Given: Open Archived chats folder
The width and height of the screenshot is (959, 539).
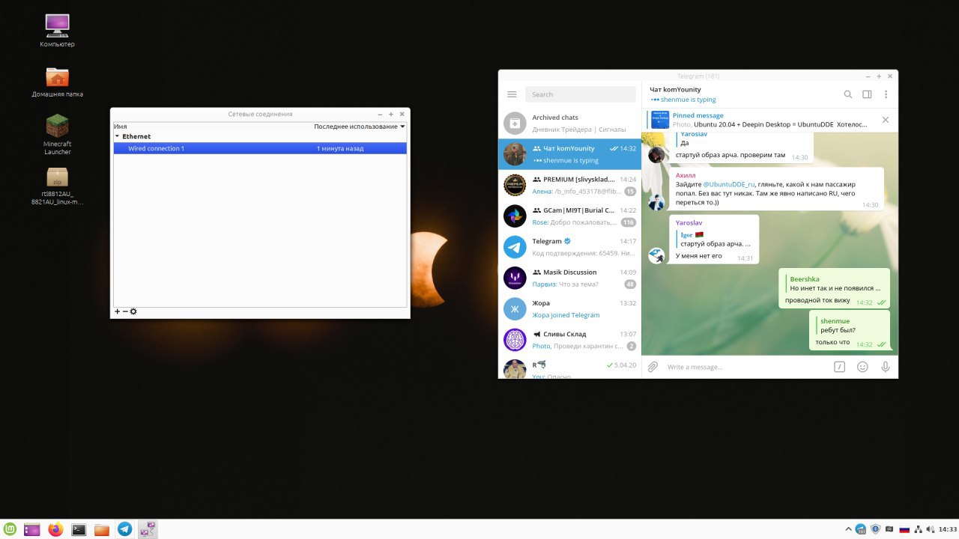Looking at the screenshot, I should [x=570, y=123].
